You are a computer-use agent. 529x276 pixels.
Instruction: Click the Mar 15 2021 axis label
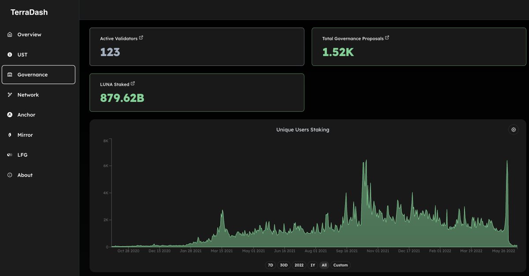tap(222, 251)
